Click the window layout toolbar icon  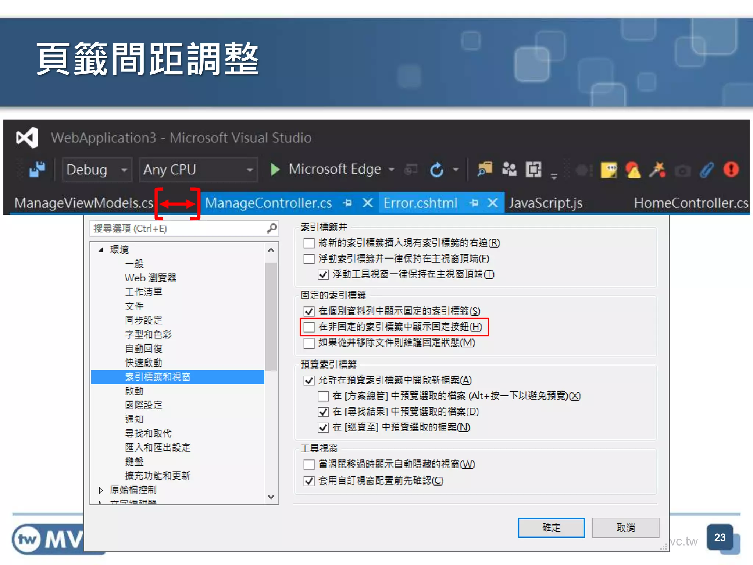click(x=533, y=170)
